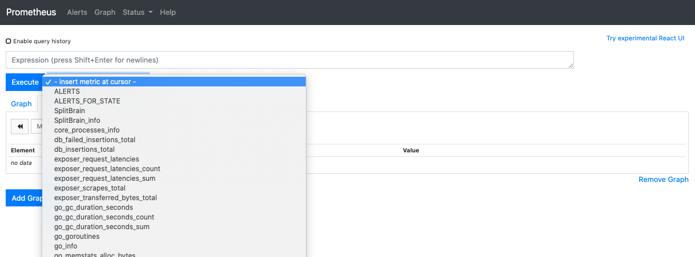Select db_insertions_total metric
695x257 pixels.
tap(174, 150)
